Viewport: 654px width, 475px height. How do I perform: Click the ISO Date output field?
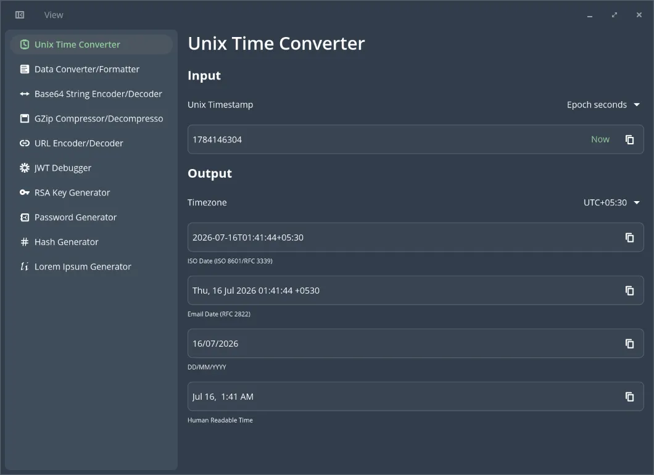click(415, 238)
